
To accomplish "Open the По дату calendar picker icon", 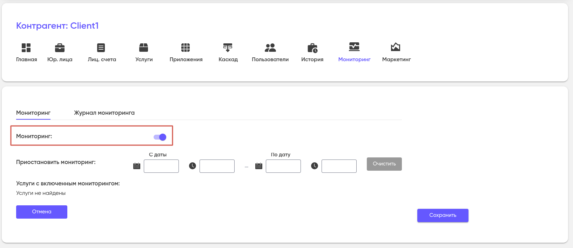I will [x=259, y=166].
